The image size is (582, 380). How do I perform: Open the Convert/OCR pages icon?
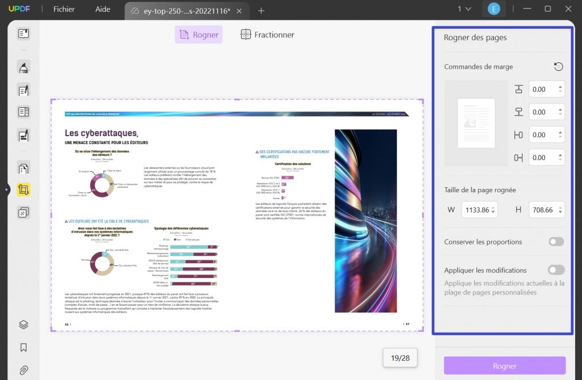point(23,168)
